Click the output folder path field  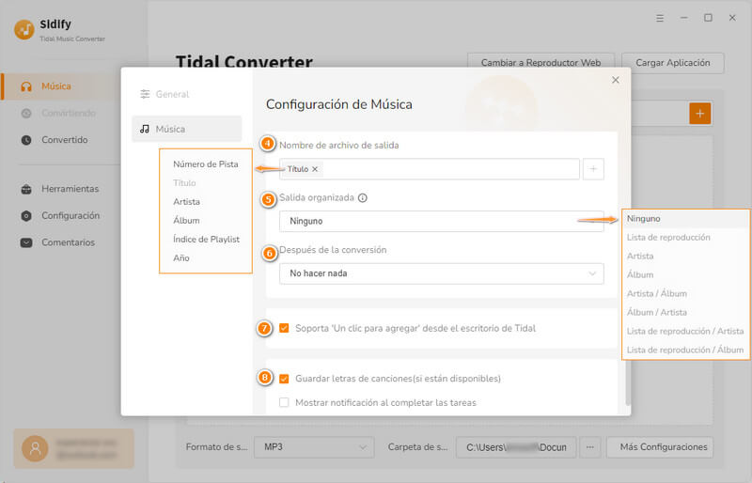point(516,447)
